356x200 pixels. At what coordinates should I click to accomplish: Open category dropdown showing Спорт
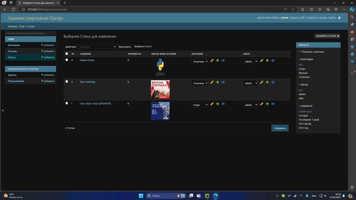click(x=200, y=105)
